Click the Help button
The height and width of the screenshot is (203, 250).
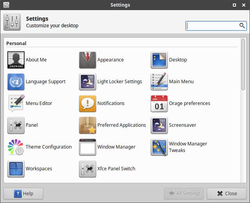[23, 194]
